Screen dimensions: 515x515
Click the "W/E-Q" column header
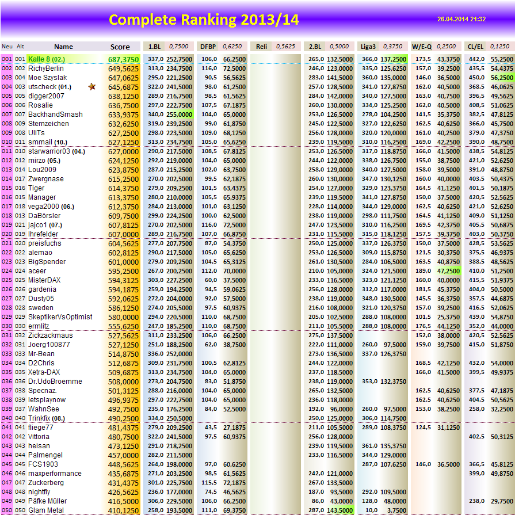point(422,47)
